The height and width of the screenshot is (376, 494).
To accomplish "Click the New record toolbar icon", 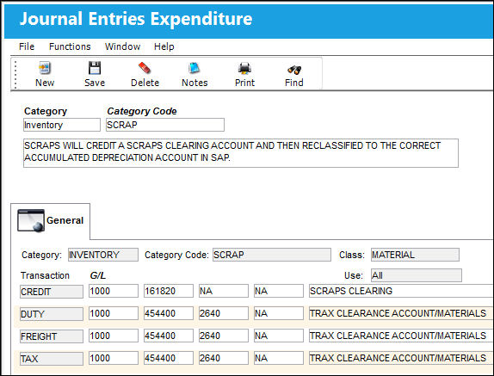I will 45,68.
